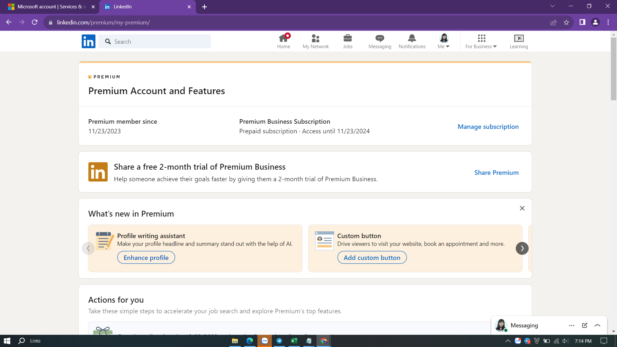This screenshot has height=347, width=617.
Task: Close the LinkedIn browser tab
Action: point(189,7)
